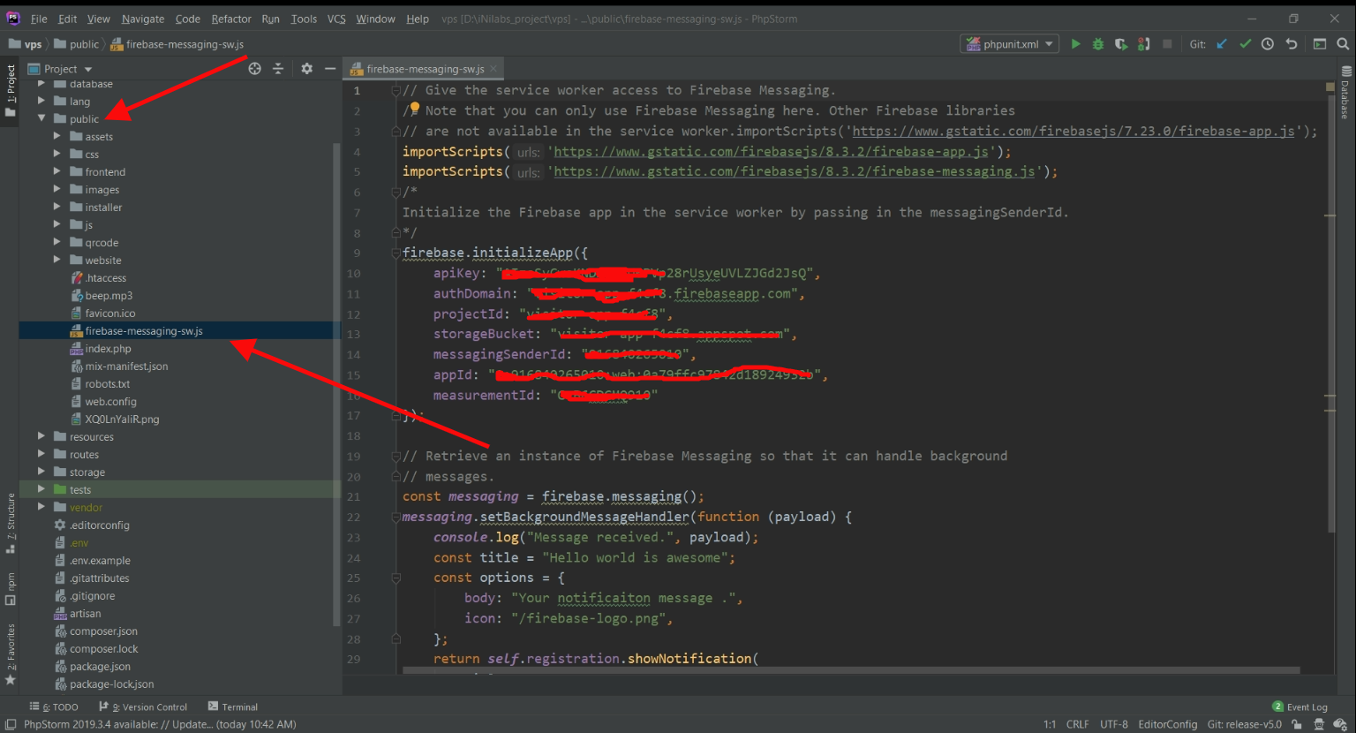Follow the firebase-app.js 8.3.2 URL link
Viewport: 1356px width, 733px height.
772,151
